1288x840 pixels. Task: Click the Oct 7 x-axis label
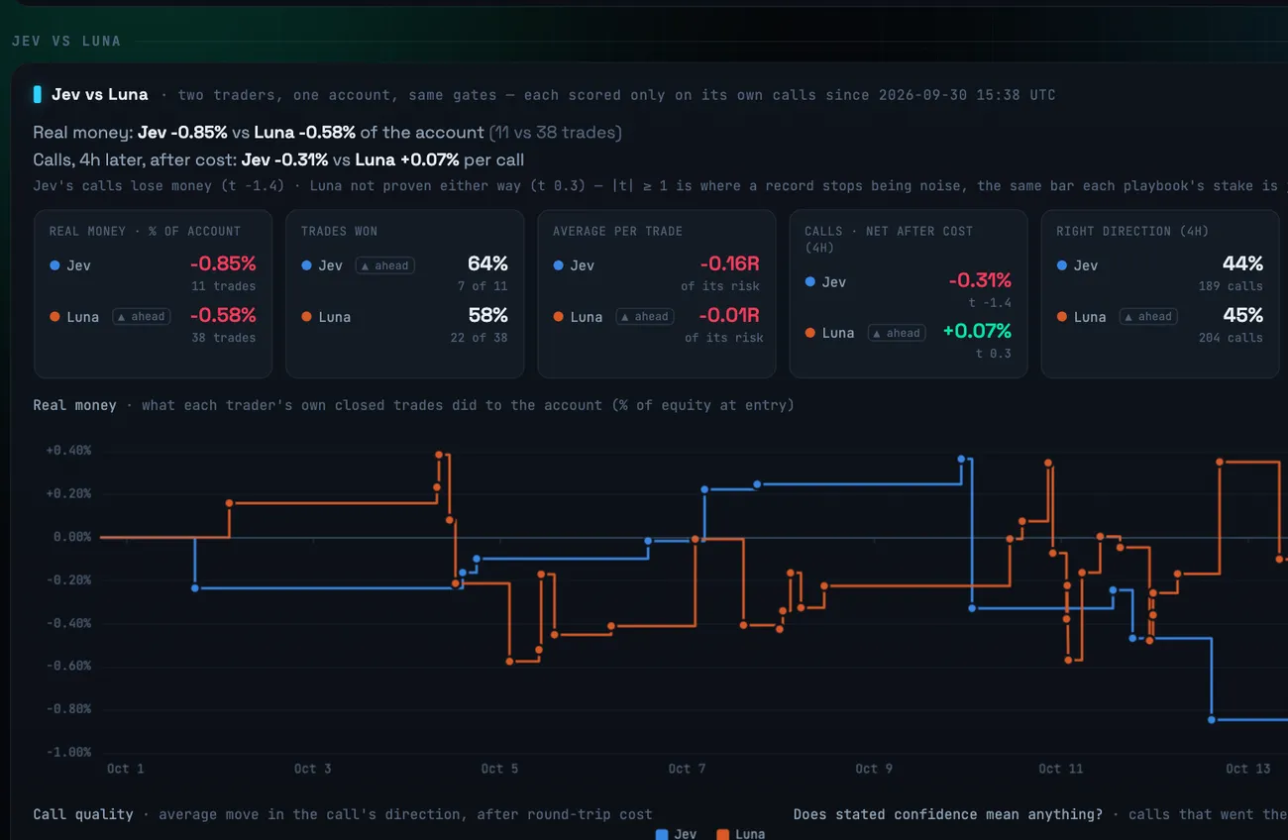(687, 769)
